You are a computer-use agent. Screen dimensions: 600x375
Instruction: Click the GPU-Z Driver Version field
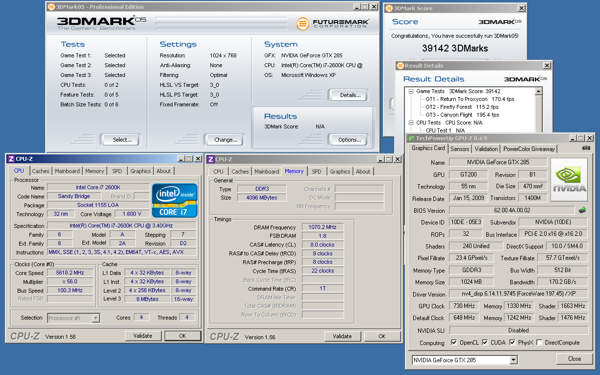tap(519, 295)
